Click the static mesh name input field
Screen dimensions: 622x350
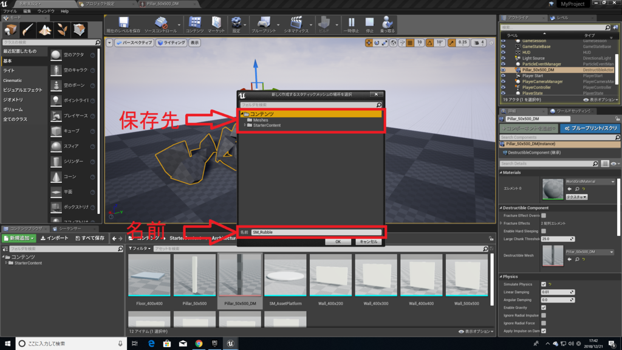point(316,232)
